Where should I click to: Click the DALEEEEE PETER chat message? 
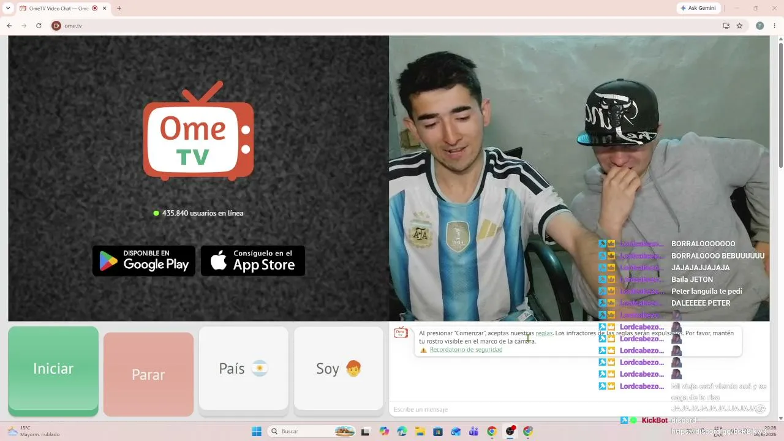coord(701,303)
